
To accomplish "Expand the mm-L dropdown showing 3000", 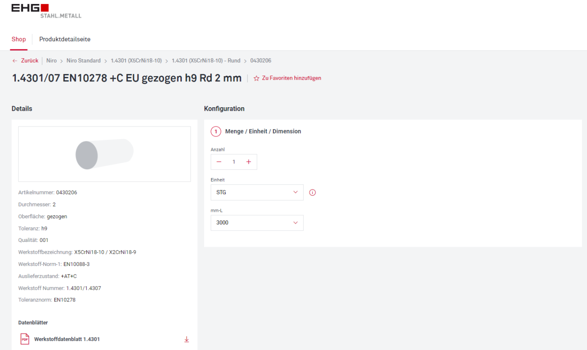I will (x=257, y=223).
